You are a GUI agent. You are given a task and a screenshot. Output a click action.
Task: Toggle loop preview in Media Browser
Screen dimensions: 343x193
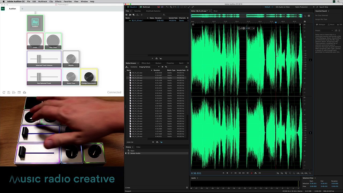[x=157, y=142]
